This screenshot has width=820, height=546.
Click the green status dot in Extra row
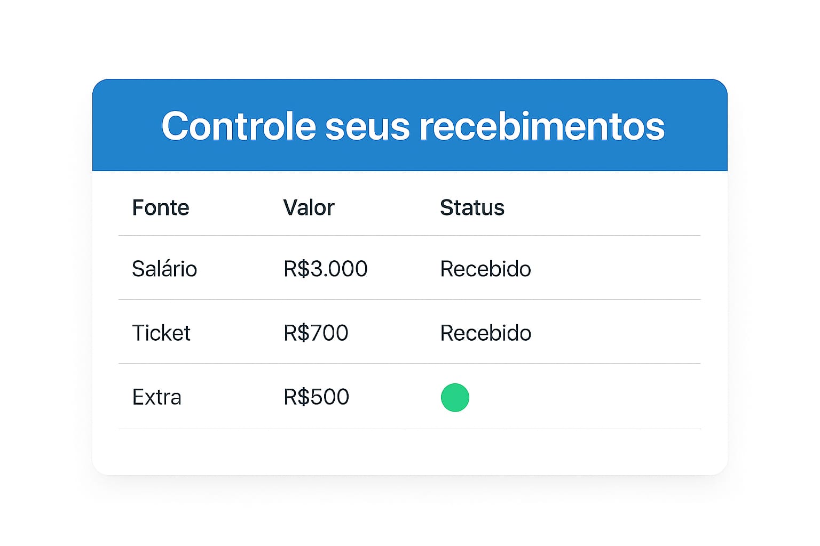pyautogui.click(x=455, y=398)
